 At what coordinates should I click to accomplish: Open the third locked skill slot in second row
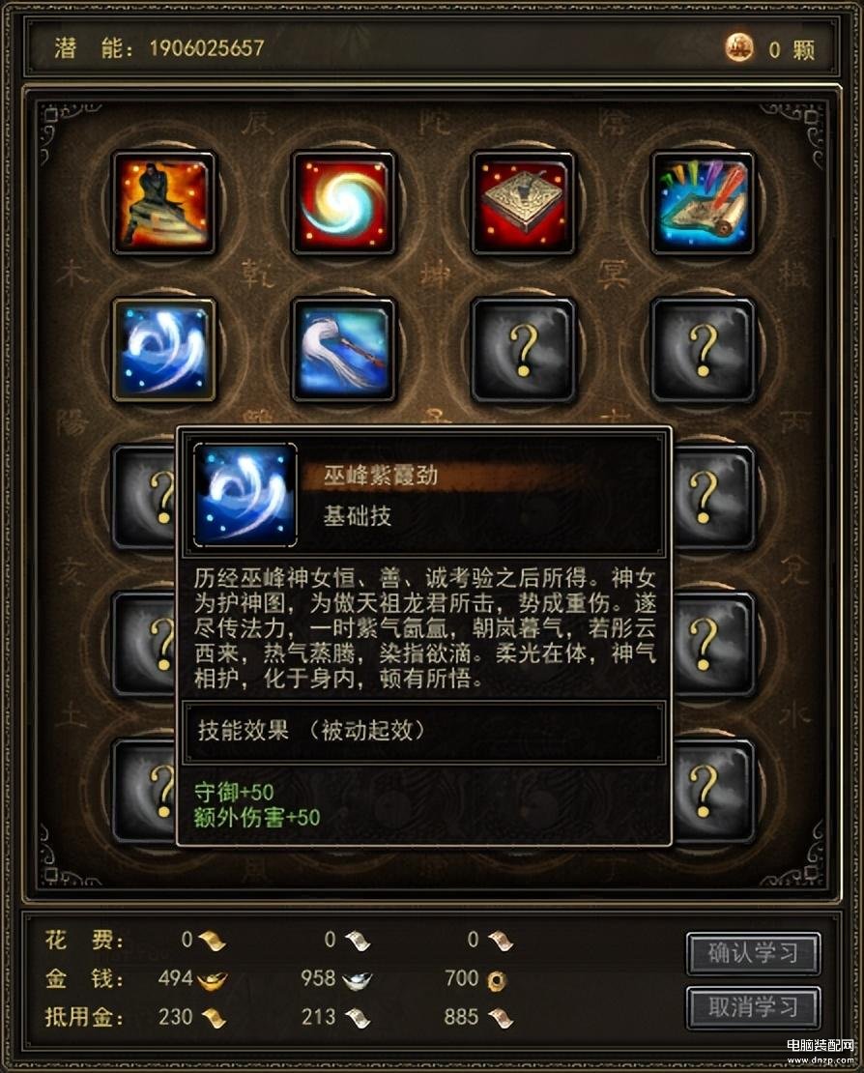pos(523,350)
